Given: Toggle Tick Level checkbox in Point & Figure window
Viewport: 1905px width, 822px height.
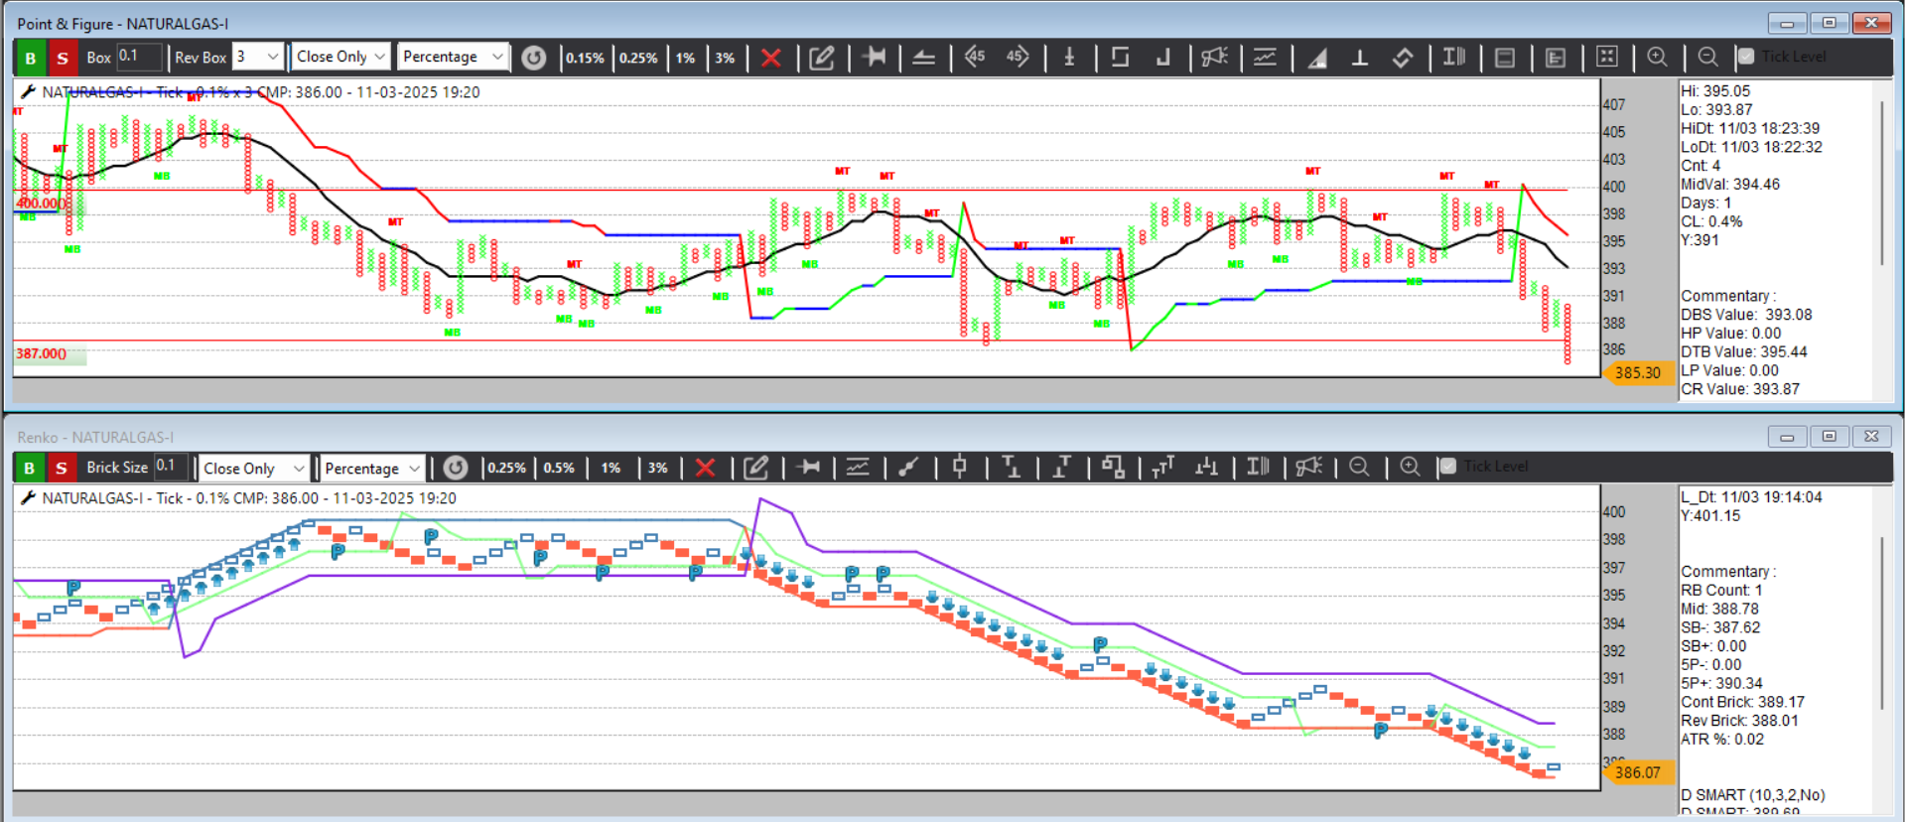Looking at the screenshot, I should point(1746,57).
